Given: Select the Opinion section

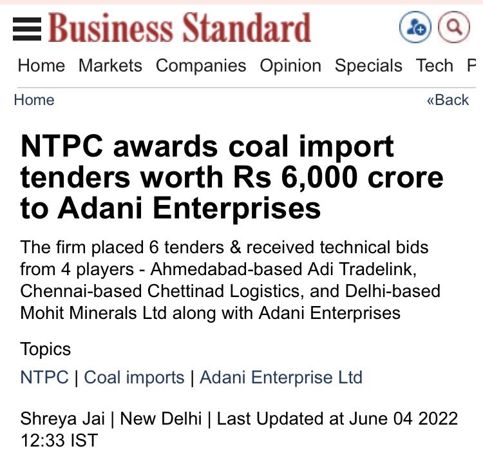Looking at the screenshot, I should pyautogui.click(x=290, y=66).
